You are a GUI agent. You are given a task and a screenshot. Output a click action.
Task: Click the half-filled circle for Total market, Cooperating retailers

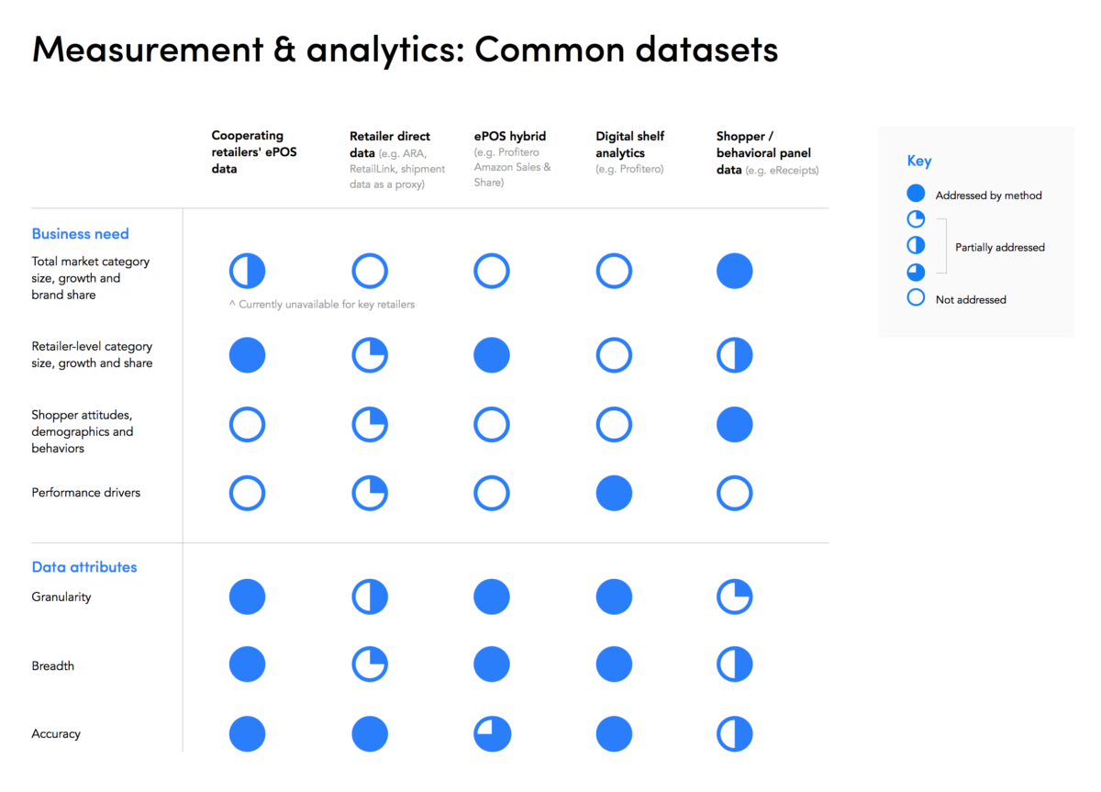pyautogui.click(x=247, y=272)
